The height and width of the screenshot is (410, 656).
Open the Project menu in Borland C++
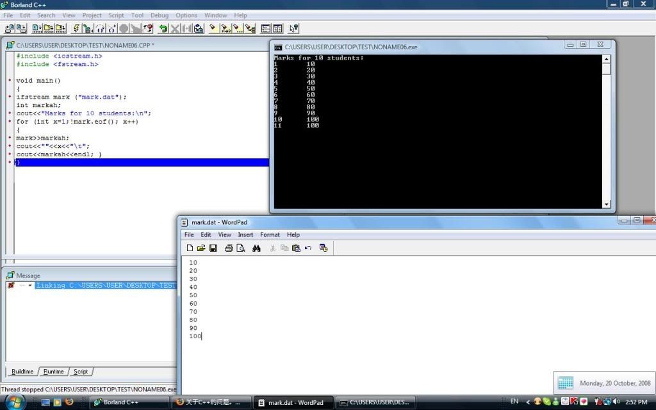pos(92,15)
